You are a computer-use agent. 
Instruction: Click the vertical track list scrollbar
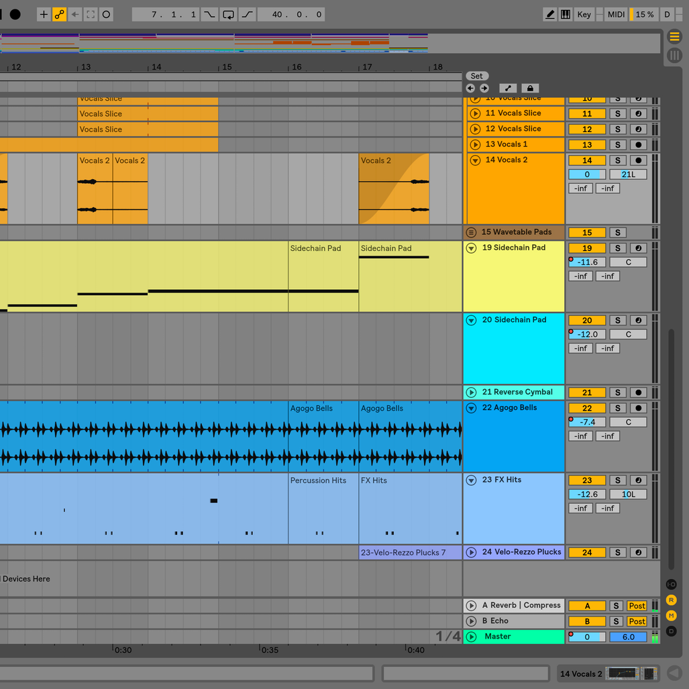pos(671,448)
